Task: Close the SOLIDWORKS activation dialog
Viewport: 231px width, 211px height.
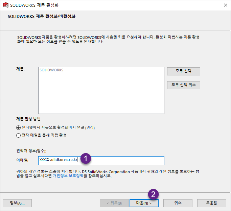Action: pos(225,5)
